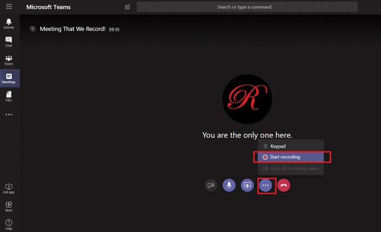Mute the microphone
The image size is (381, 232).
pyautogui.click(x=229, y=185)
